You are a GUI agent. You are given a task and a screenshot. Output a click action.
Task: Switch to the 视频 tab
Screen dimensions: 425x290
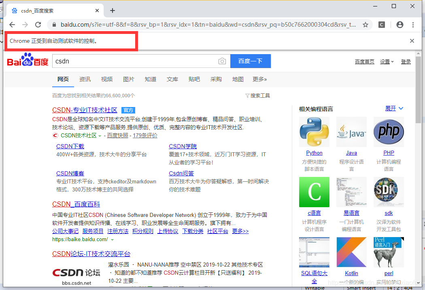pos(107,79)
